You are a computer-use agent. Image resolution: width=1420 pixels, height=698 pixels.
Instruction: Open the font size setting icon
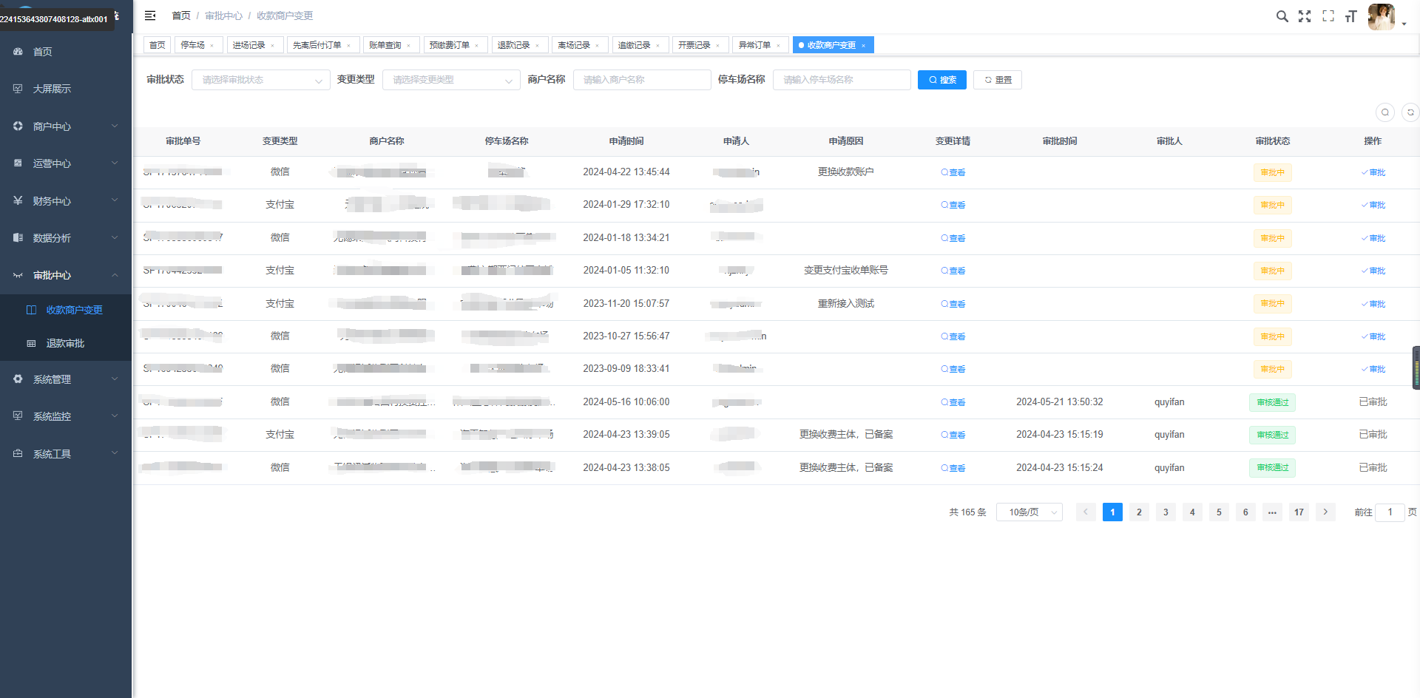[1350, 16]
